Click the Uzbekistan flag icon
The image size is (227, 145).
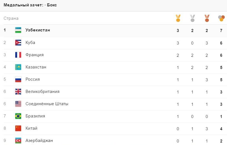pyautogui.click(x=18, y=30)
